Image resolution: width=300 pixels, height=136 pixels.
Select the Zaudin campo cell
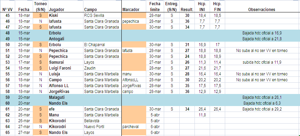point(102,68)
